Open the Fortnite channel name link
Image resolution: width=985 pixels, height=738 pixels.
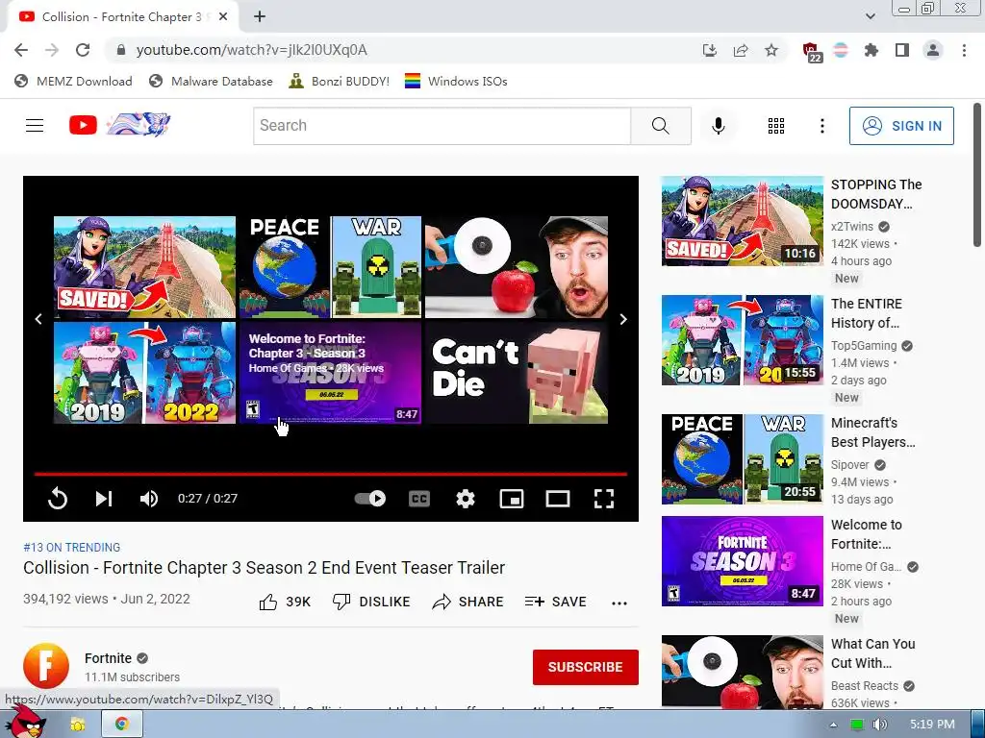pos(108,658)
